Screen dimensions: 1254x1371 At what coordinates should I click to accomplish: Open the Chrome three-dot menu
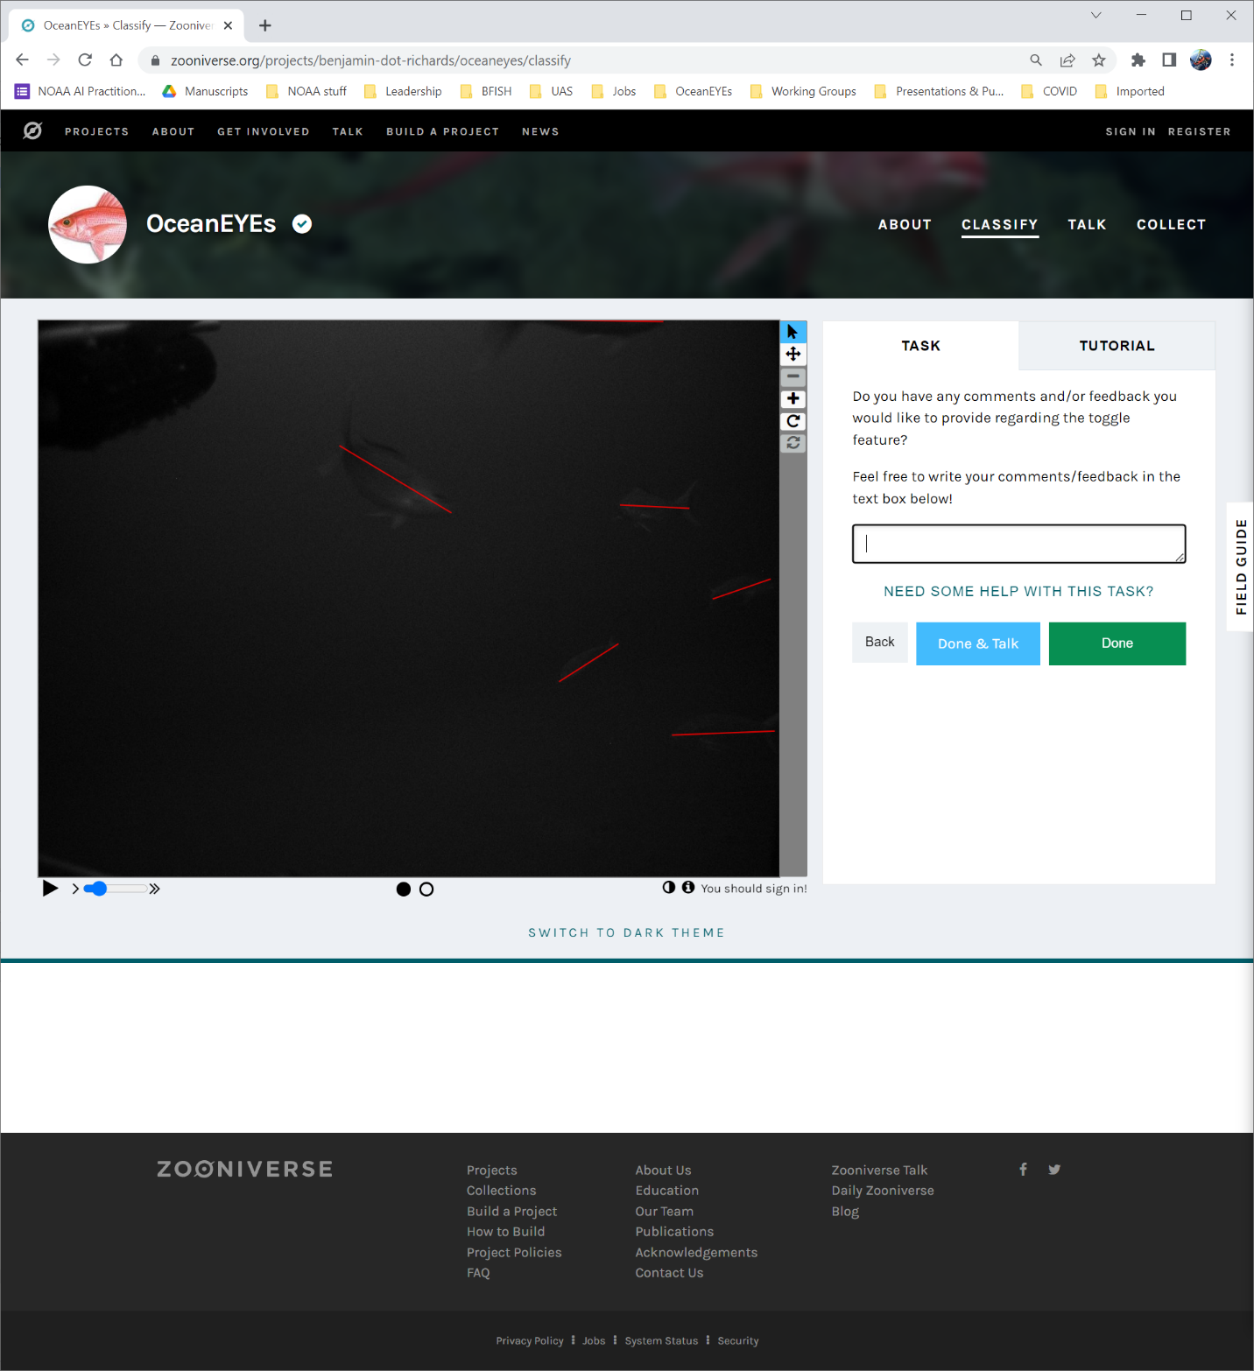pyautogui.click(x=1232, y=60)
